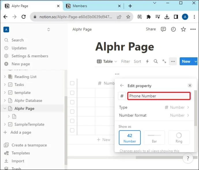Tick the header row select-all checkbox

72,83
